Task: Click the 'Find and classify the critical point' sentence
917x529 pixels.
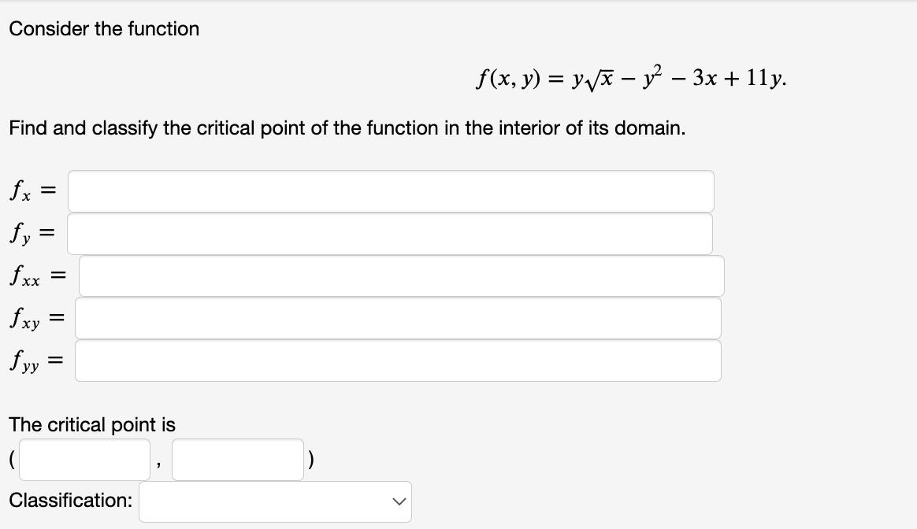Action: pyautogui.click(x=347, y=128)
